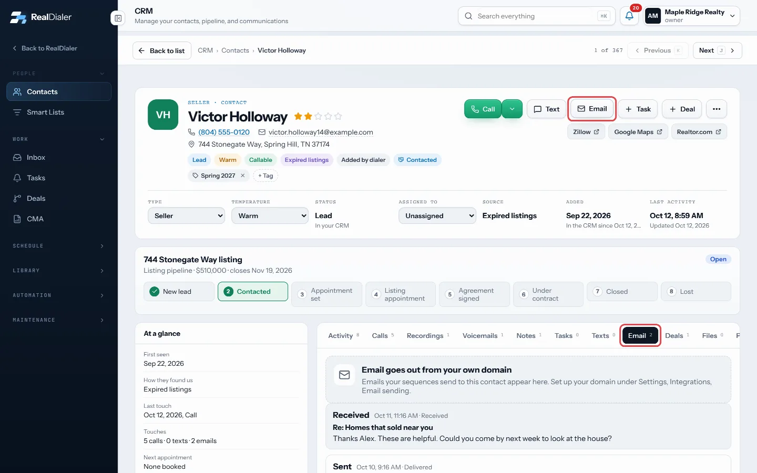Image resolution: width=757 pixels, height=473 pixels.
Task: Open Google Maps external link
Action: pos(638,132)
